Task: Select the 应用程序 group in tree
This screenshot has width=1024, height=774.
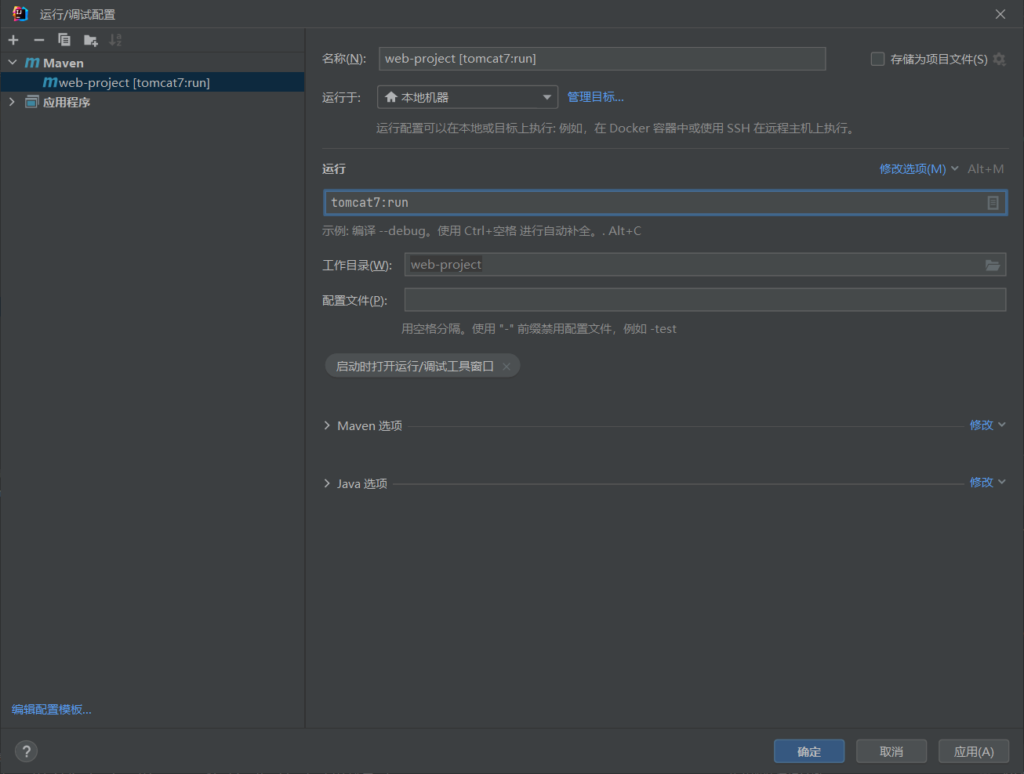Action: 67,102
